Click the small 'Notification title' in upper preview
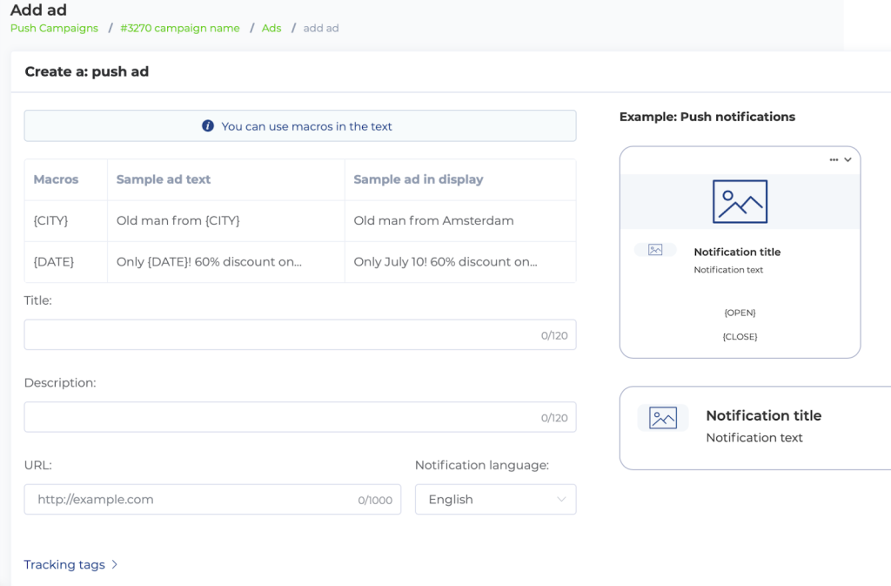Image resolution: width=891 pixels, height=586 pixels. (737, 252)
